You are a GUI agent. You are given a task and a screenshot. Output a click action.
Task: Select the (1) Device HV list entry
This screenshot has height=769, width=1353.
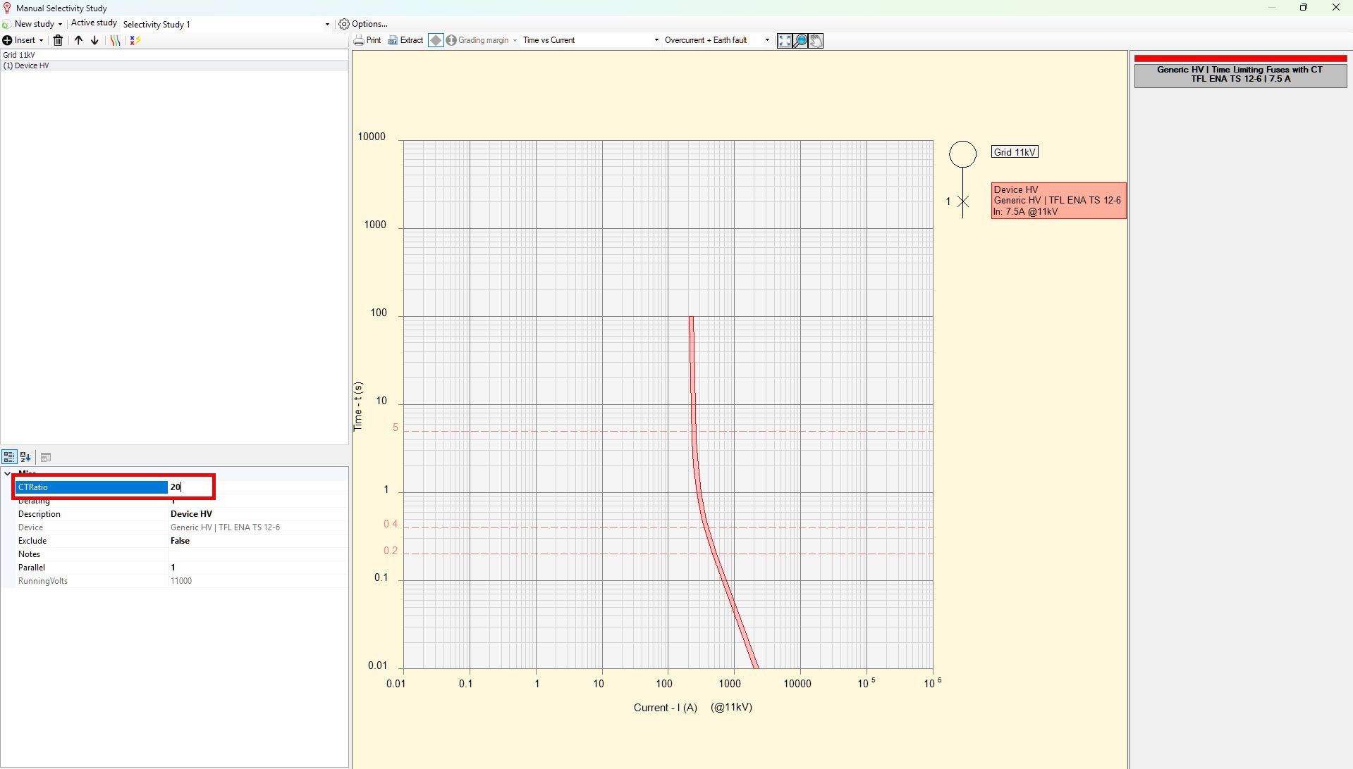pyautogui.click(x=26, y=65)
